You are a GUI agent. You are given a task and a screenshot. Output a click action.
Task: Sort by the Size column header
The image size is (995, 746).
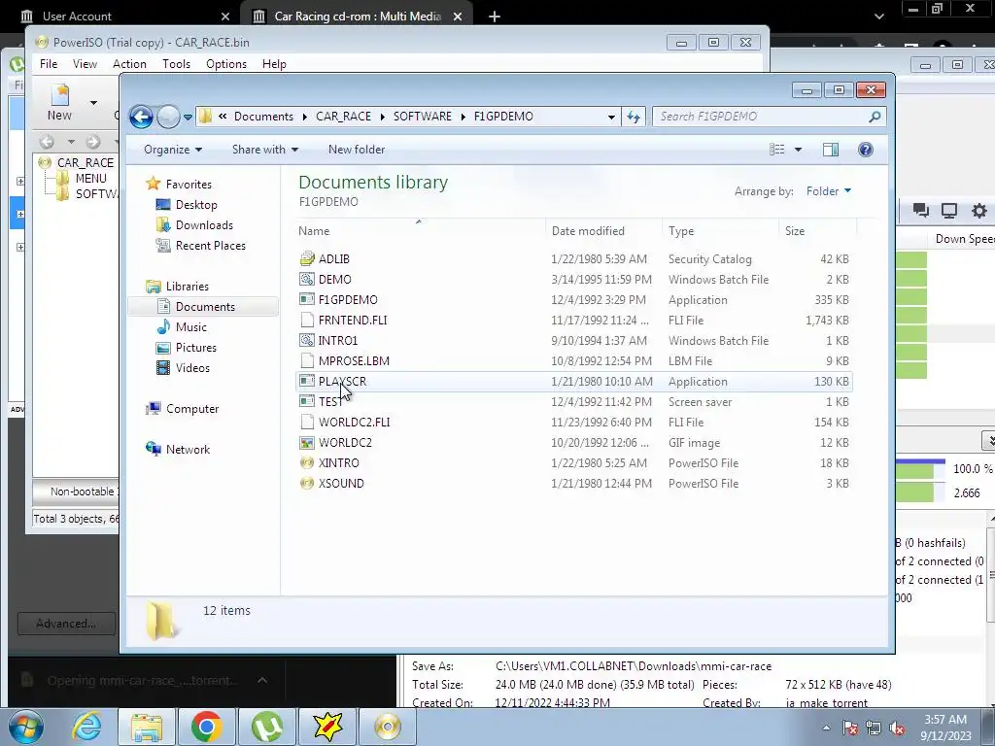795,231
